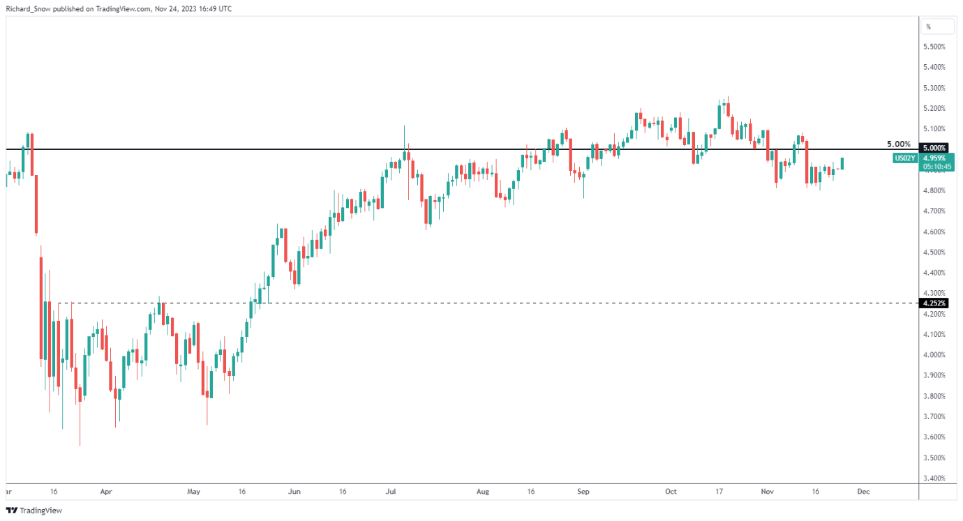Click the 4.800% axis label
The height and width of the screenshot is (521, 963).
pyautogui.click(x=934, y=190)
